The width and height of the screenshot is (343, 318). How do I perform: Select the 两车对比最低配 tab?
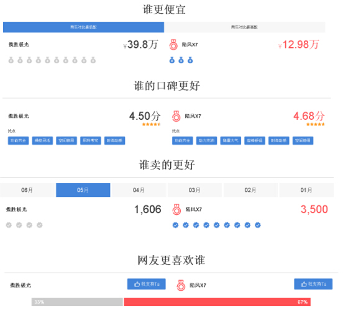[x=83, y=27]
